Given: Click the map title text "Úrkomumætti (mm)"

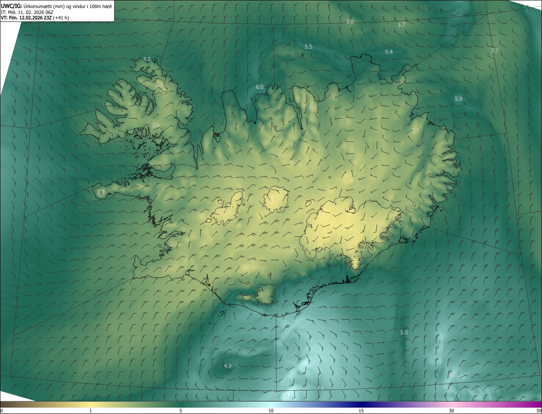Looking at the screenshot, I should coord(44,6).
